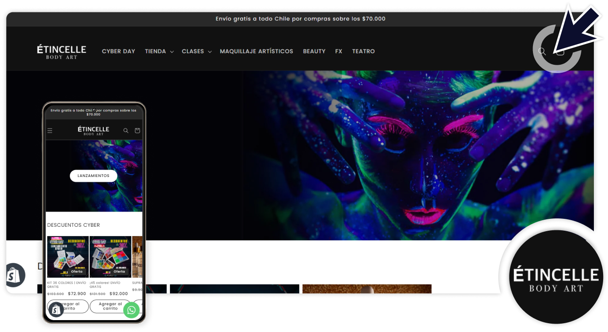Open the hamburger menu in phone mockup

coord(50,131)
